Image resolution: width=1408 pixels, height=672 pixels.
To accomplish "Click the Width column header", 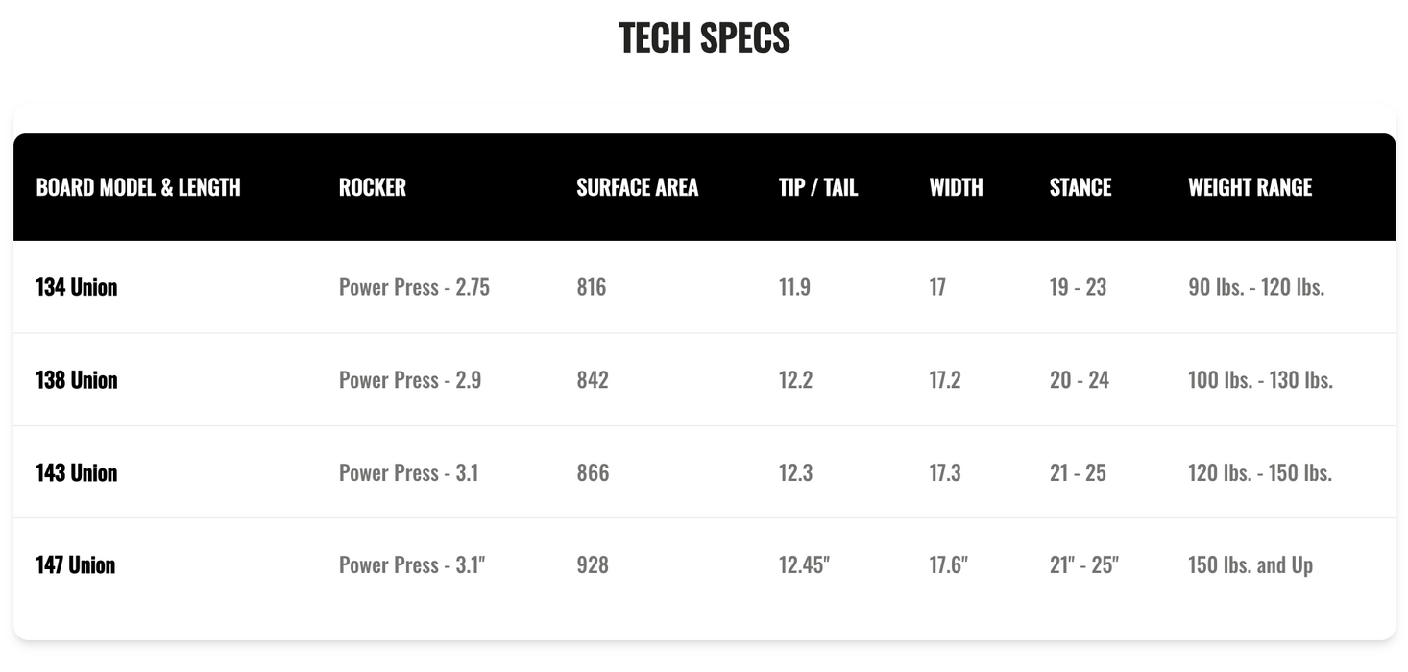I will (x=956, y=187).
